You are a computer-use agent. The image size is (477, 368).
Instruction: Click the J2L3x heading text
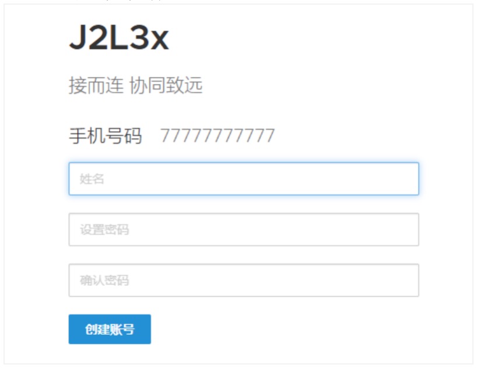pyautogui.click(x=119, y=37)
